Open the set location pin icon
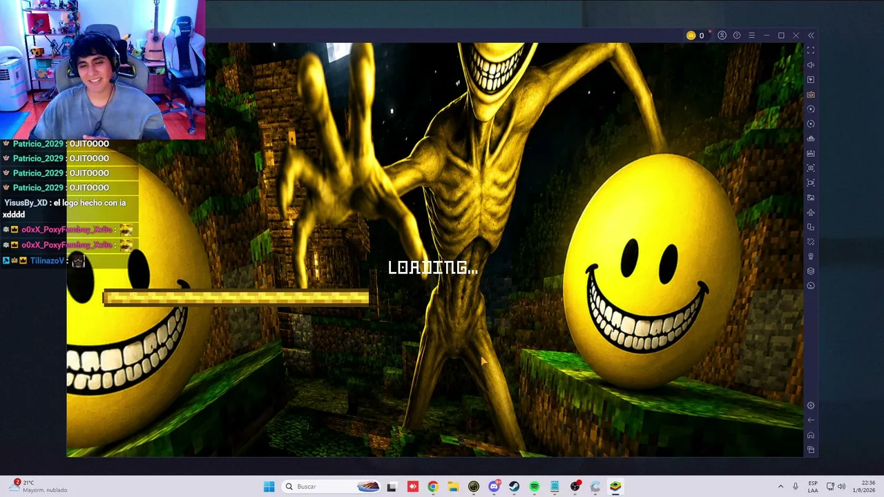 click(811, 257)
